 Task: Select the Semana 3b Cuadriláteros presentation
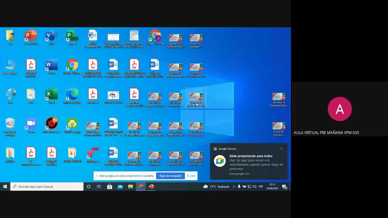tap(196, 70)
